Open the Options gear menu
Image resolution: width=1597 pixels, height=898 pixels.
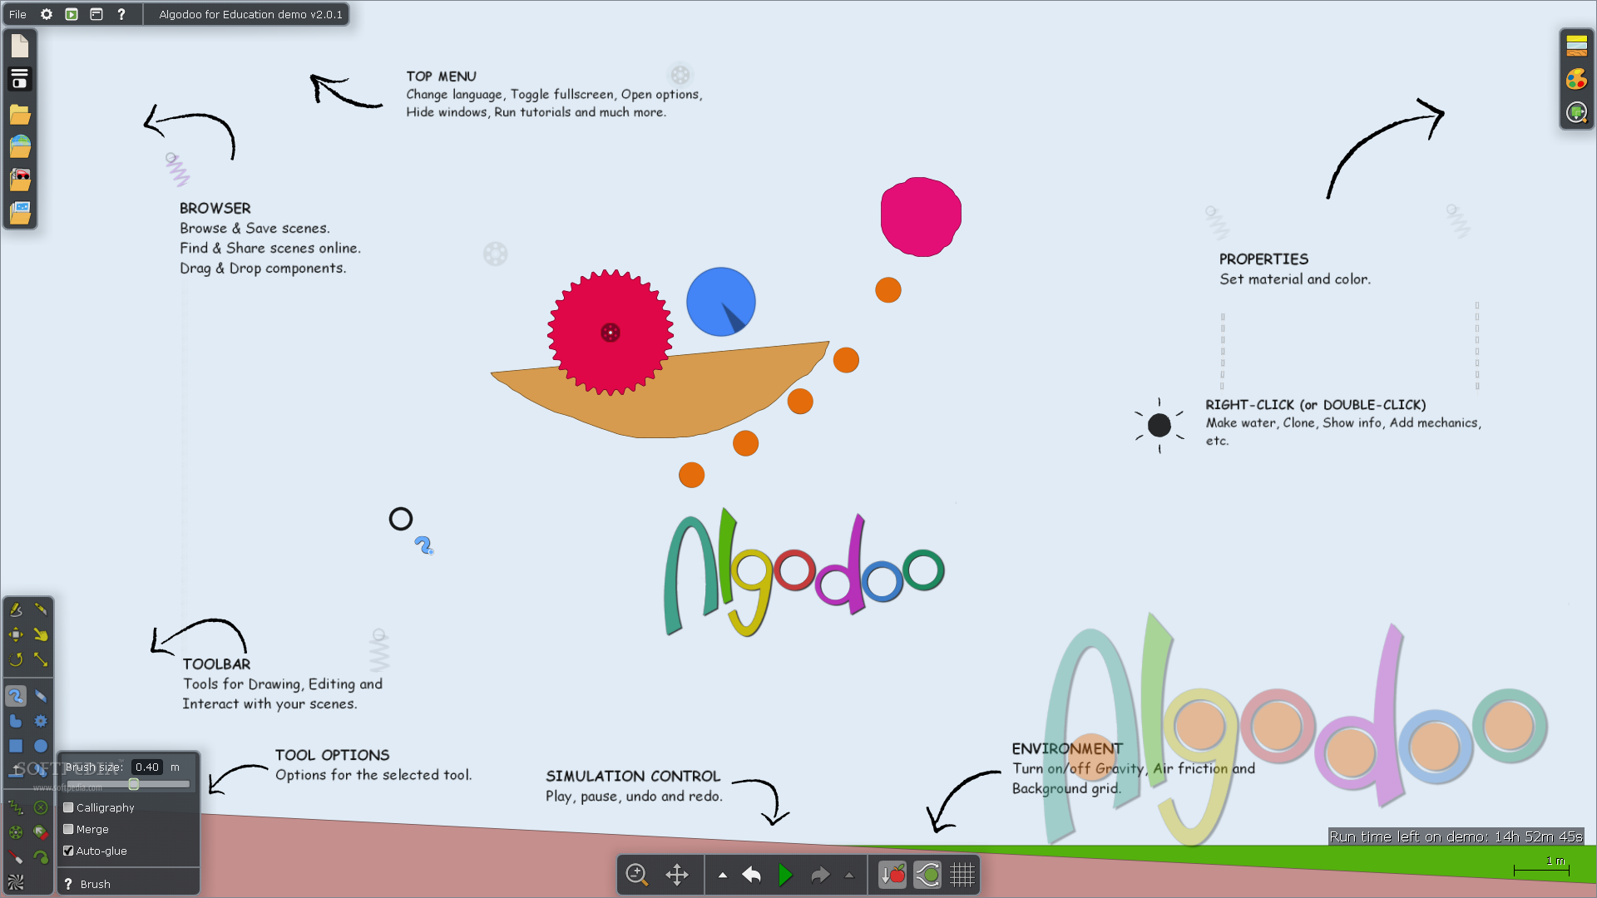(x=47, y=14)
